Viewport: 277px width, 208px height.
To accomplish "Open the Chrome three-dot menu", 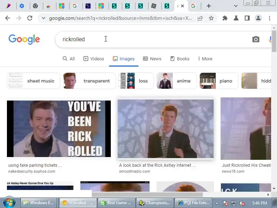I will pyautogui.click(x=269, y=18).
